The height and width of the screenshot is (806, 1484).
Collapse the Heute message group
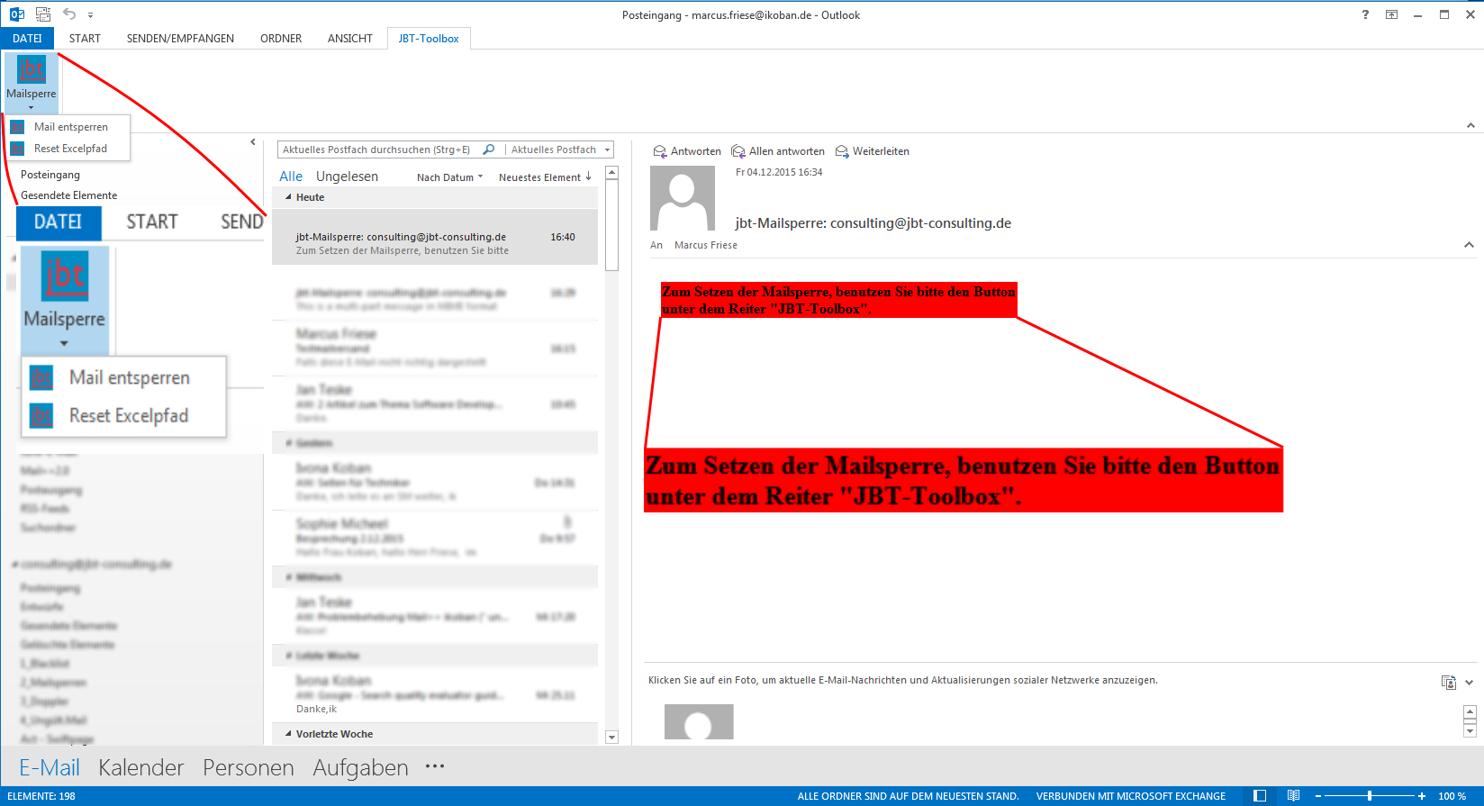coord(289,197)
